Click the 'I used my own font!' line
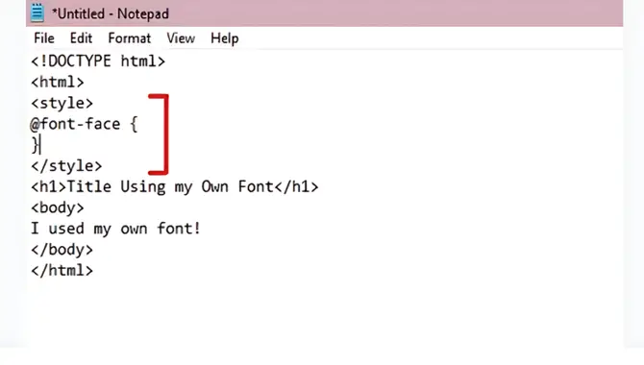Image resolution: width=644 pixels, height=365 pixels. click(x=115, y=229)
